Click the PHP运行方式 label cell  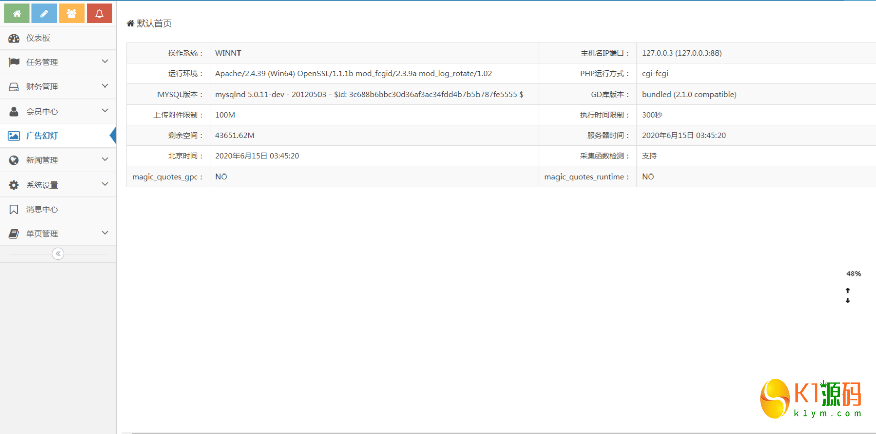588,73
